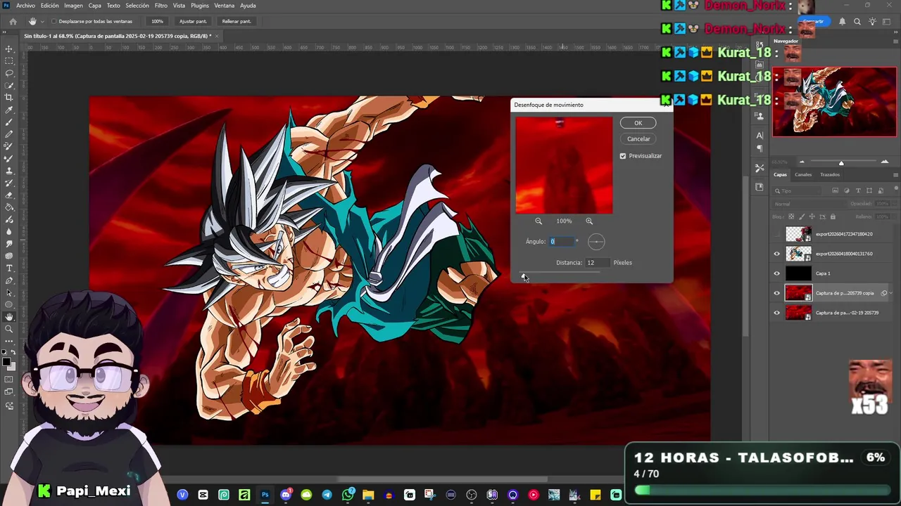Switch to the Canales tab
This screenshot has width=901, height=506.
pyautogui.click(x=803, y=174)
